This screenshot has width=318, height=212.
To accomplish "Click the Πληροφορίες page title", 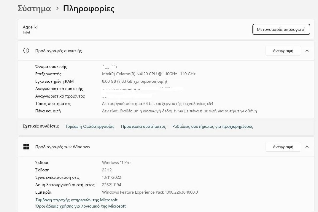I will click(89, 9).
